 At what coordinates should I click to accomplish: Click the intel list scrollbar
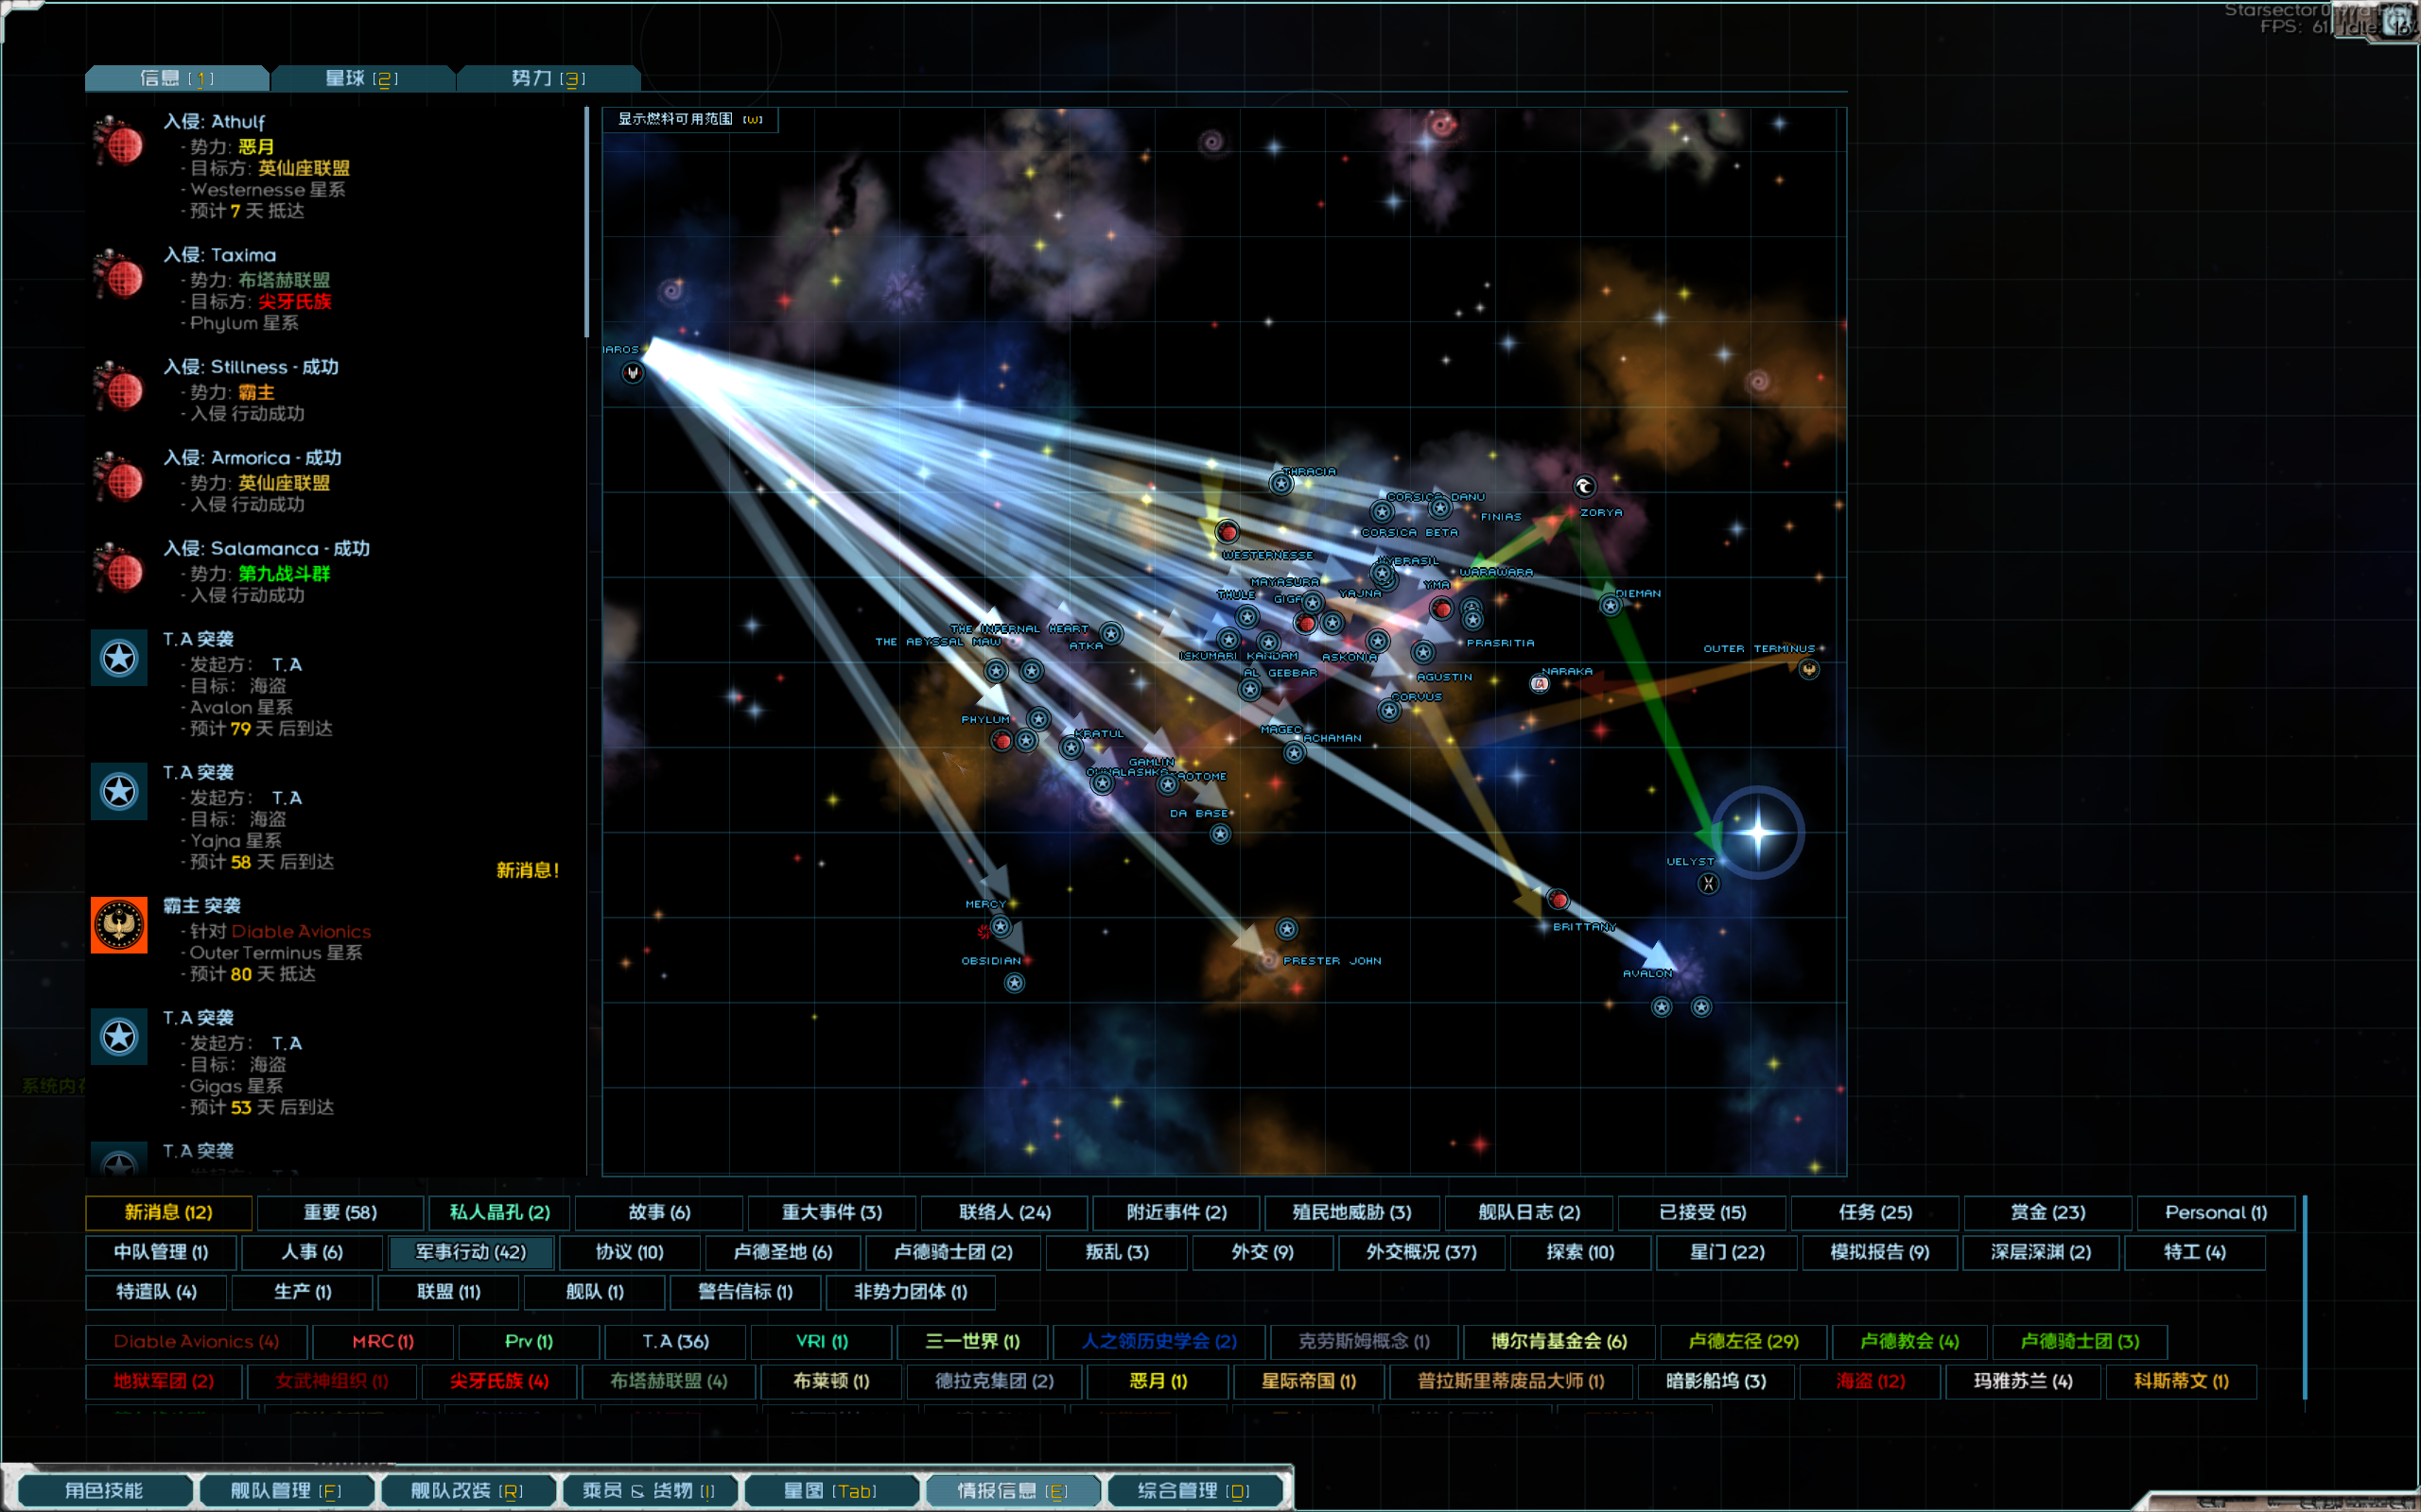click(587, 222)
